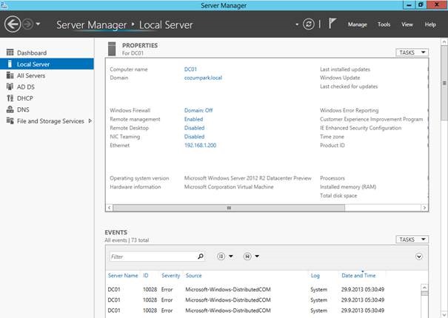This screenshot has width=448, height=318.
Task: Click in the Events Filter field
Action: (x=153, y=257)
